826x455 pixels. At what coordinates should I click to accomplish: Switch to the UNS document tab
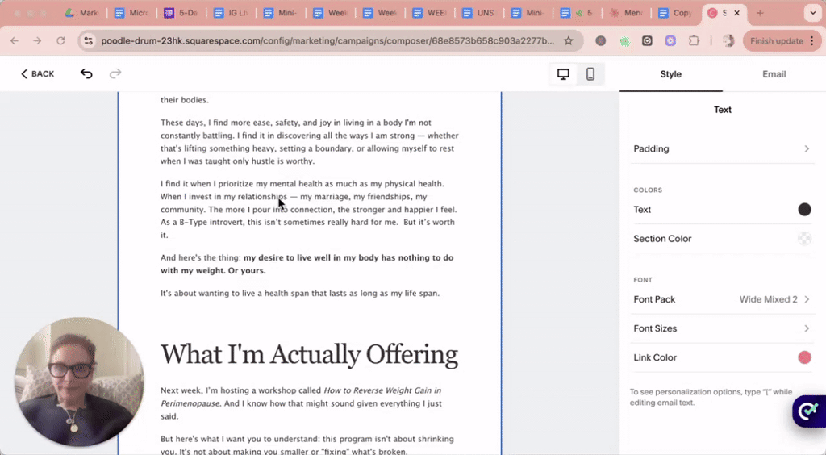click(480, 13)
